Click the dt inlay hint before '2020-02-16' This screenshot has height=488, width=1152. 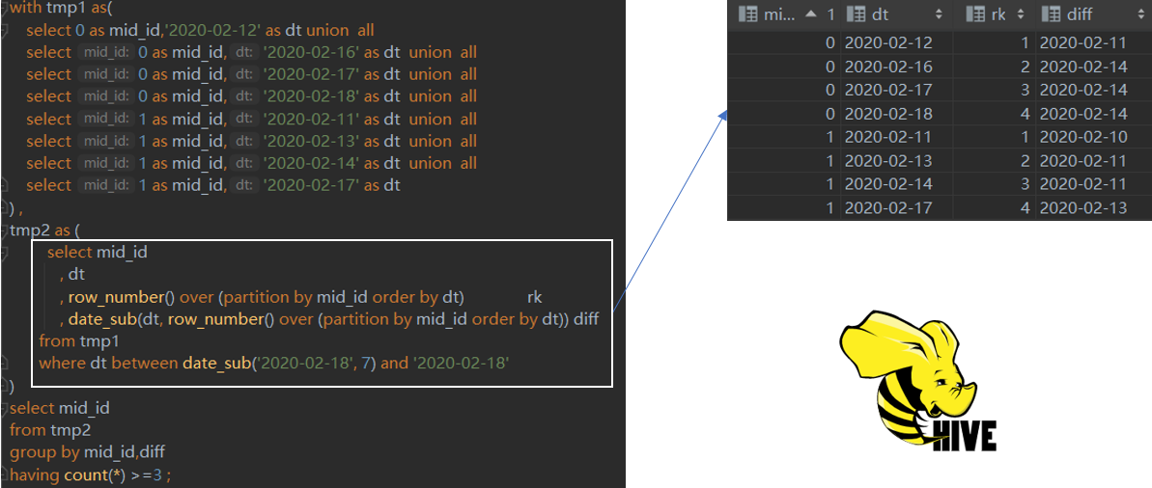(x=243, y=52)
